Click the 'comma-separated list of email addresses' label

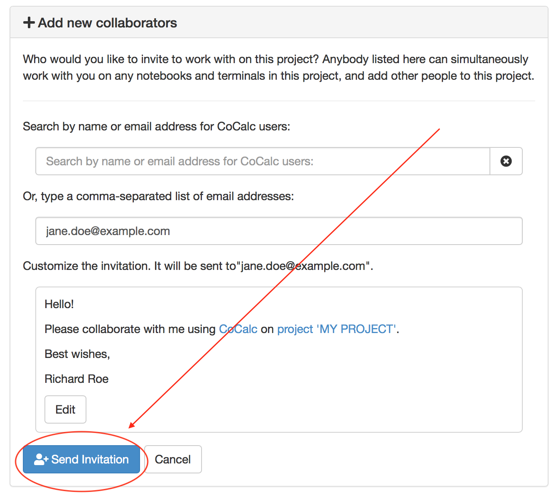158,196
